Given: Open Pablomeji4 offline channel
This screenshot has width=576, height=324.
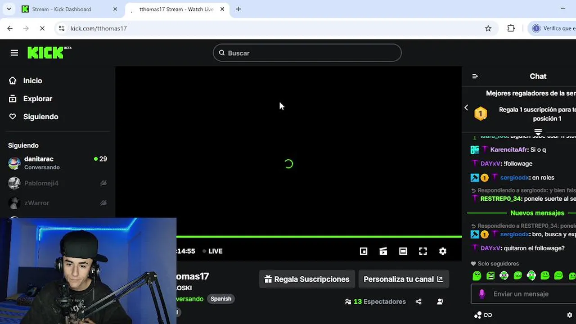Looking at the screenshot, I should (x=58, y=183).
